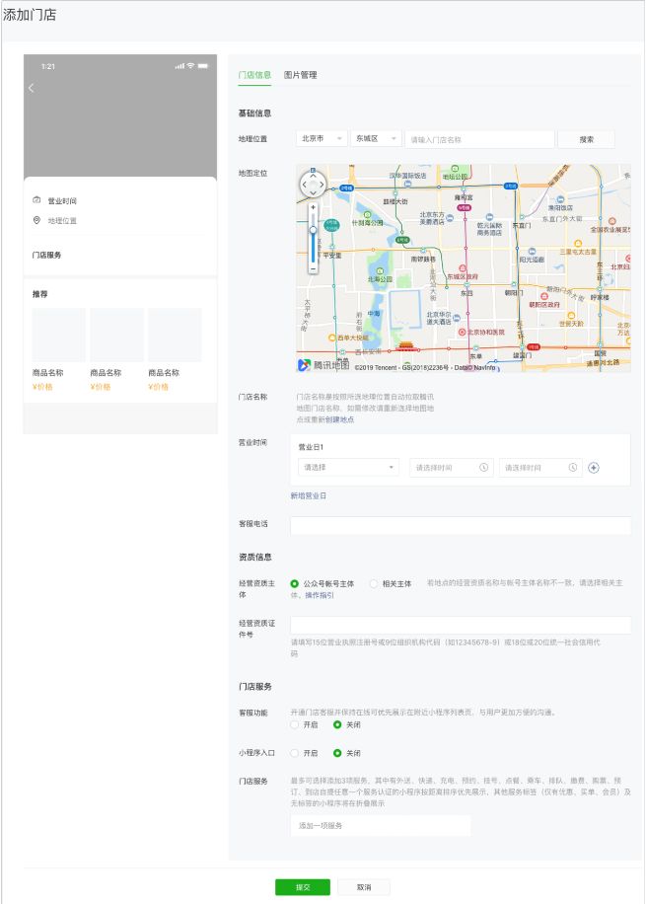Image resolution: width=646 pixels, height=904 pixels.
Task: Click the 营业时间 icon in phone preview
Action: click(x=36, y=200)
